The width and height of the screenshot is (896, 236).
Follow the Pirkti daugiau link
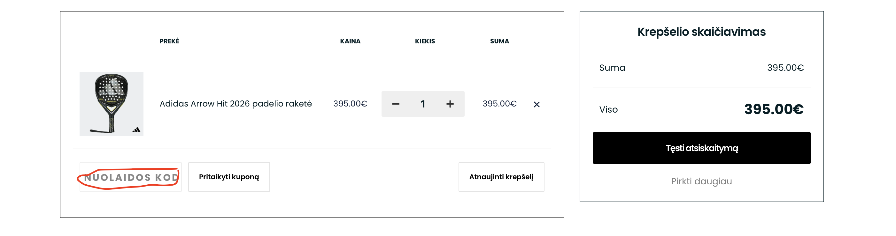pos(701,181)
